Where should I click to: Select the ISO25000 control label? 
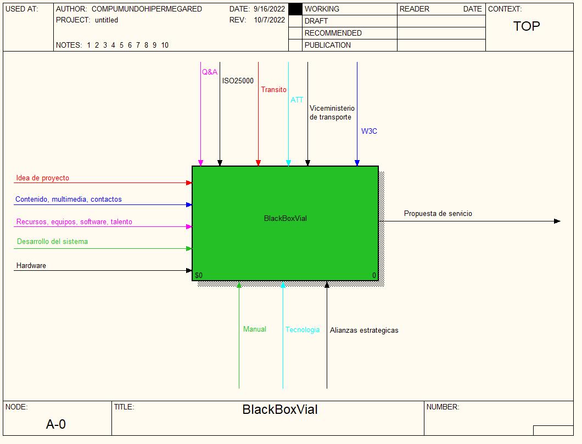(238, 81)
